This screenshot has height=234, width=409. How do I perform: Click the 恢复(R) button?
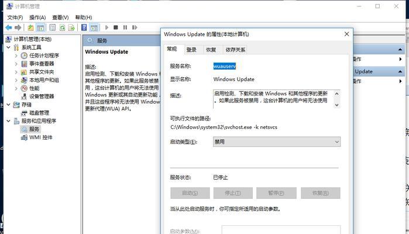320,193
